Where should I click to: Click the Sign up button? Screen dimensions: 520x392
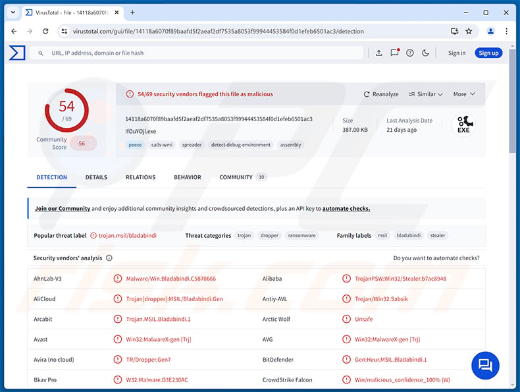pyautogui.click(x=488, y=53)
